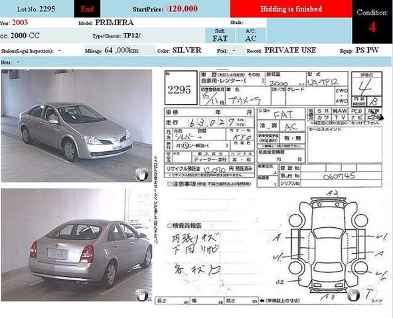Viewport: 393px width, 318px height.
Task: Click the Record PRIVATE USE text
Action: coord(290,50)
